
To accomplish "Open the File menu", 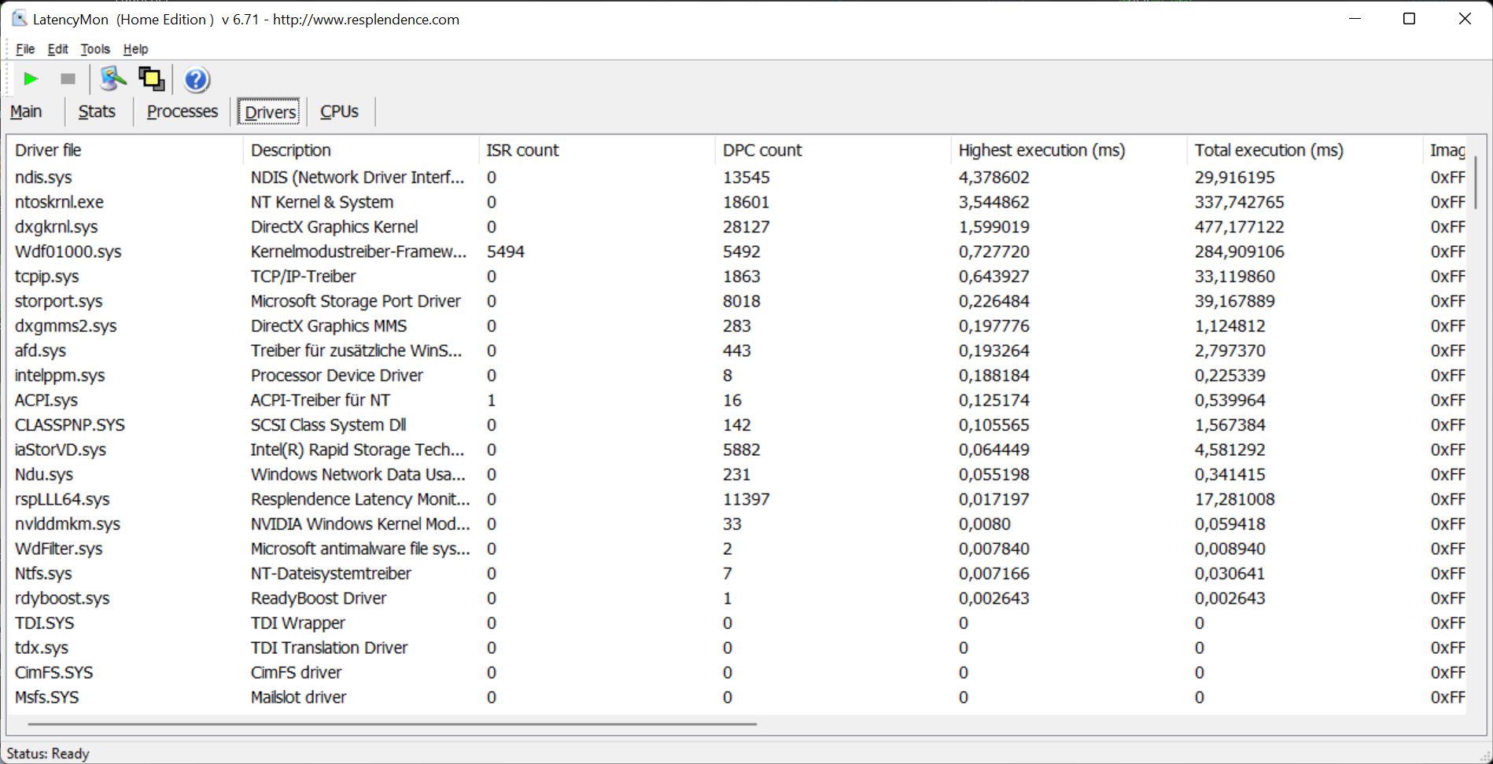I will click(x=25, y=49).
